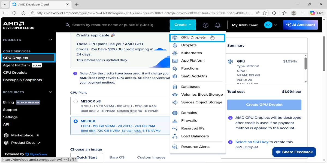Click the MA account avatar
This screenshot has width=327, height=163.
[268, 25]
